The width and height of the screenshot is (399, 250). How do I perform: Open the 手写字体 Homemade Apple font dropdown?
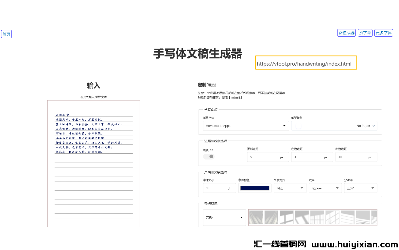click(x=246, y=126)
